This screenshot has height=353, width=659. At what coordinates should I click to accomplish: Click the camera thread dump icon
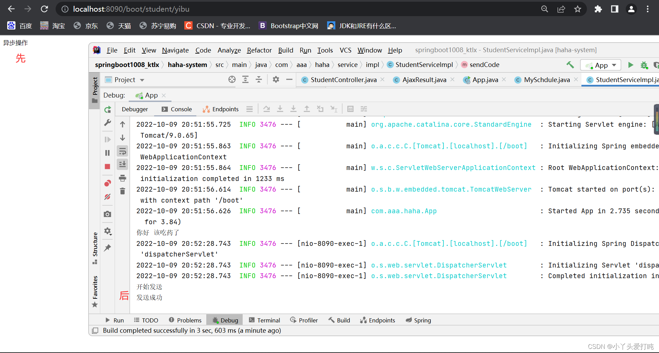[107, 214]
